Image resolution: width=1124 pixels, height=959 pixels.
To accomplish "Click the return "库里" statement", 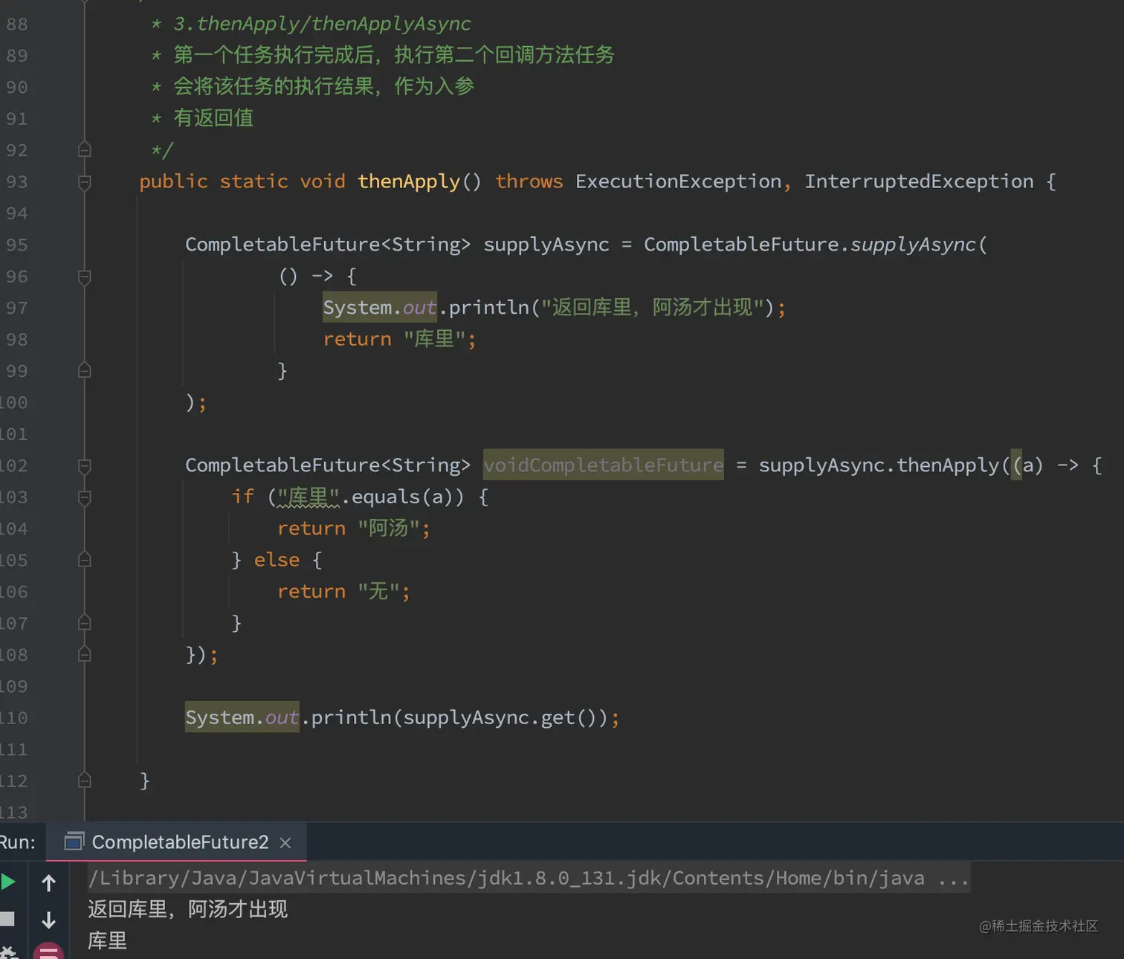I will 399,340.
